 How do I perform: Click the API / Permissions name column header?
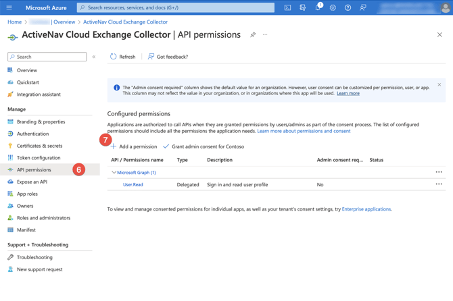click(137, 160)
